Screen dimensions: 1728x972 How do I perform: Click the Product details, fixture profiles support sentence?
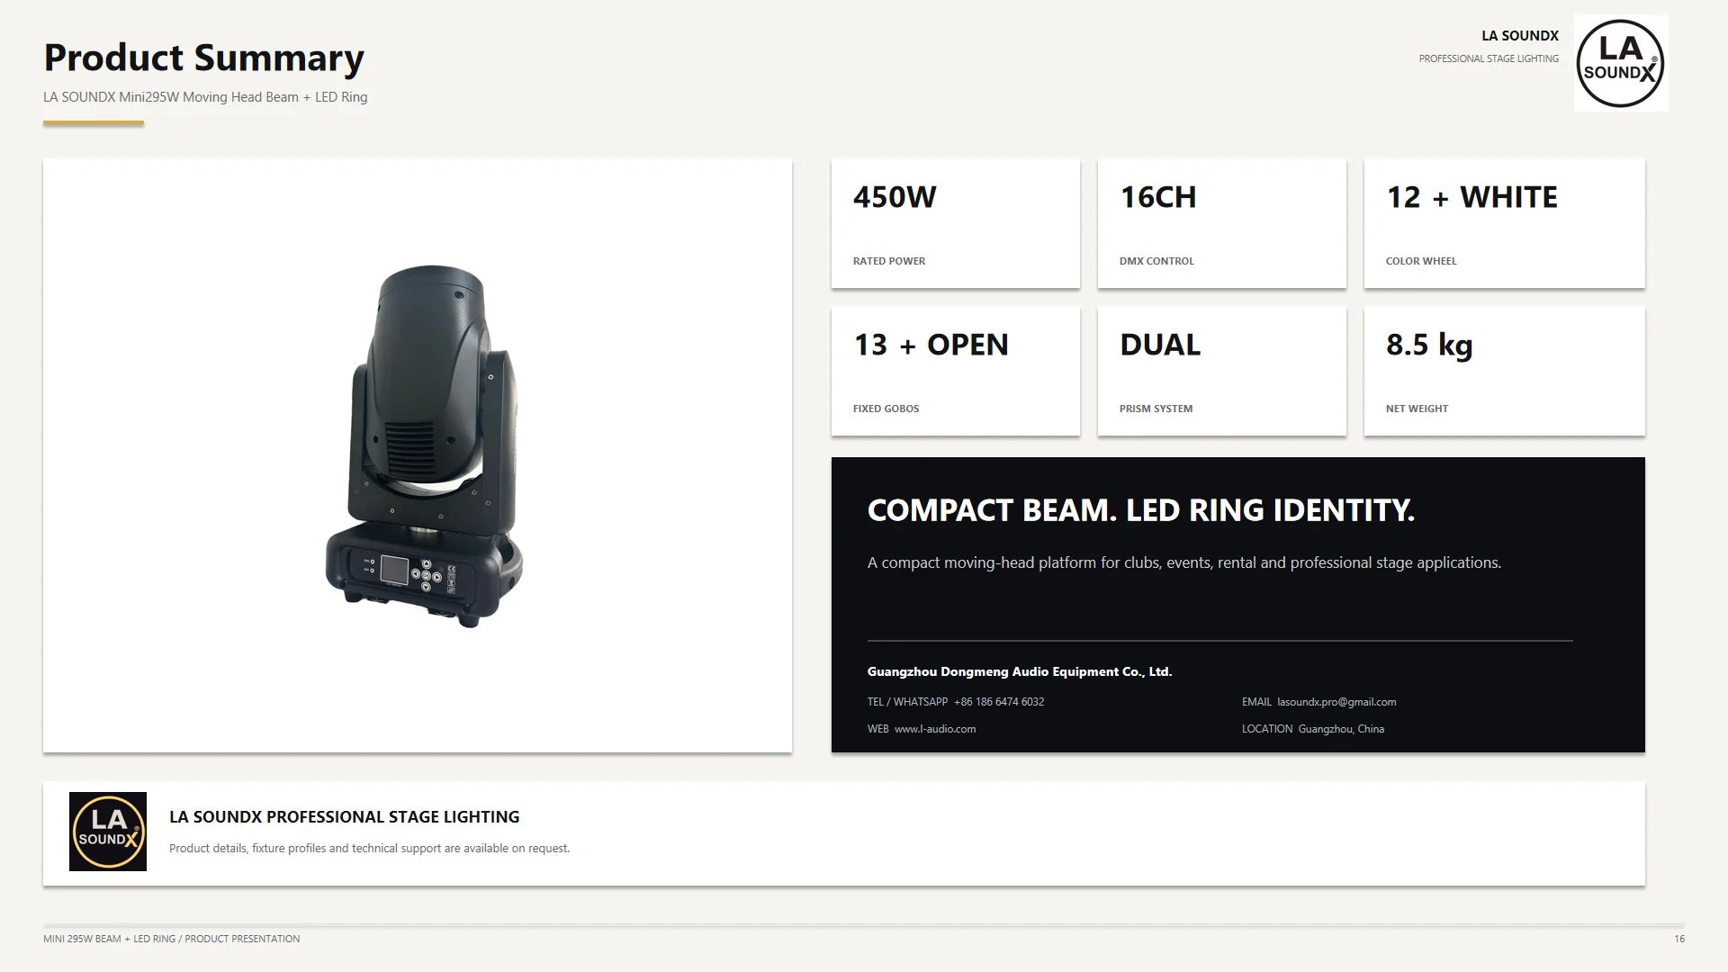tap(370, 849)
